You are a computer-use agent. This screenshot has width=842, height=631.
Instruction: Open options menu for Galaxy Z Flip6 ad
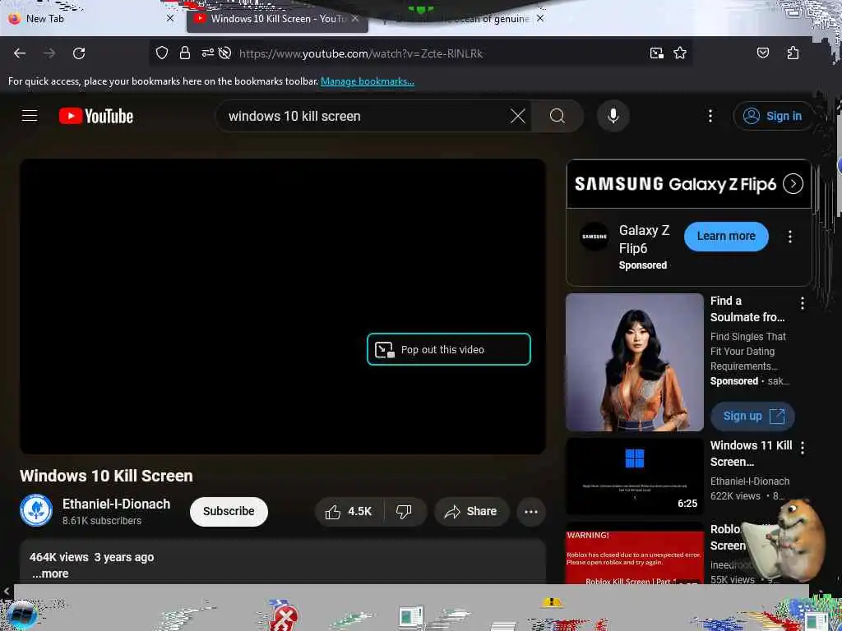[x=789, y=237]
